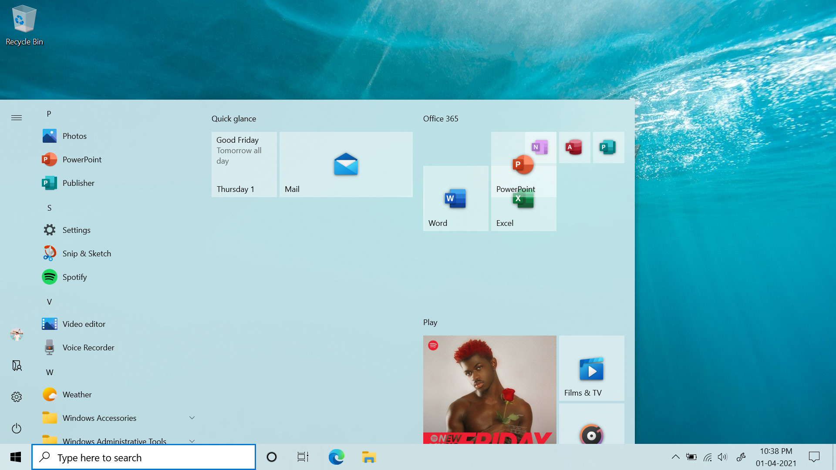Click the battery status icon
The image size is (836, 470).
click(691, 457)
